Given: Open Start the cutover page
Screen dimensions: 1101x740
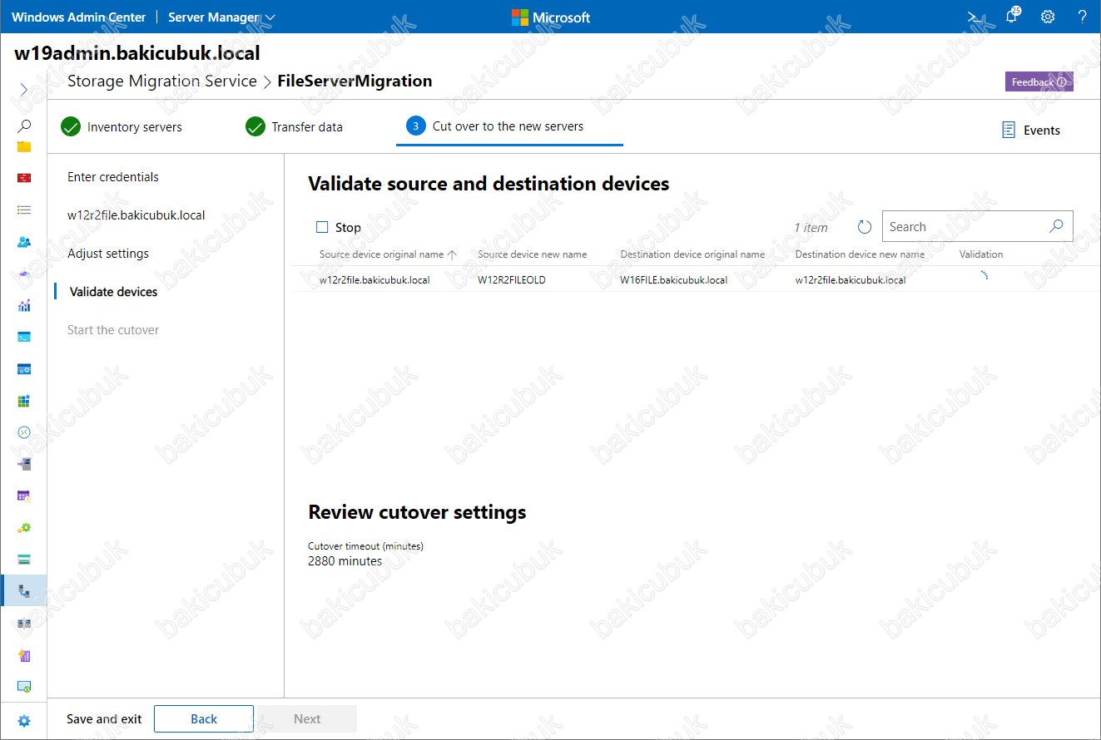Looking at the screenshot, I should 113,330.
